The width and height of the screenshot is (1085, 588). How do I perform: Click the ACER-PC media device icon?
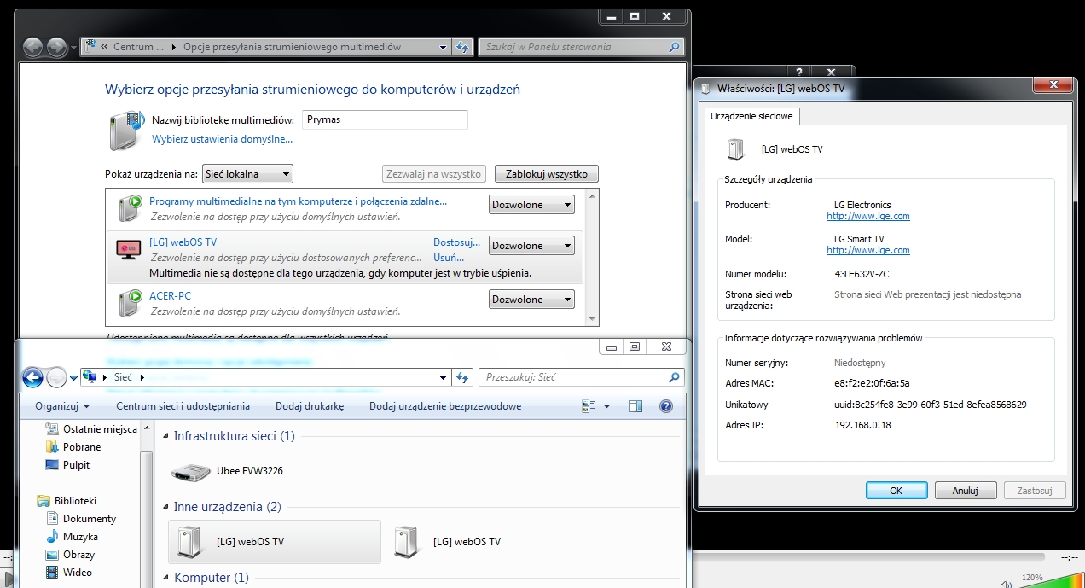pos(130,301)
